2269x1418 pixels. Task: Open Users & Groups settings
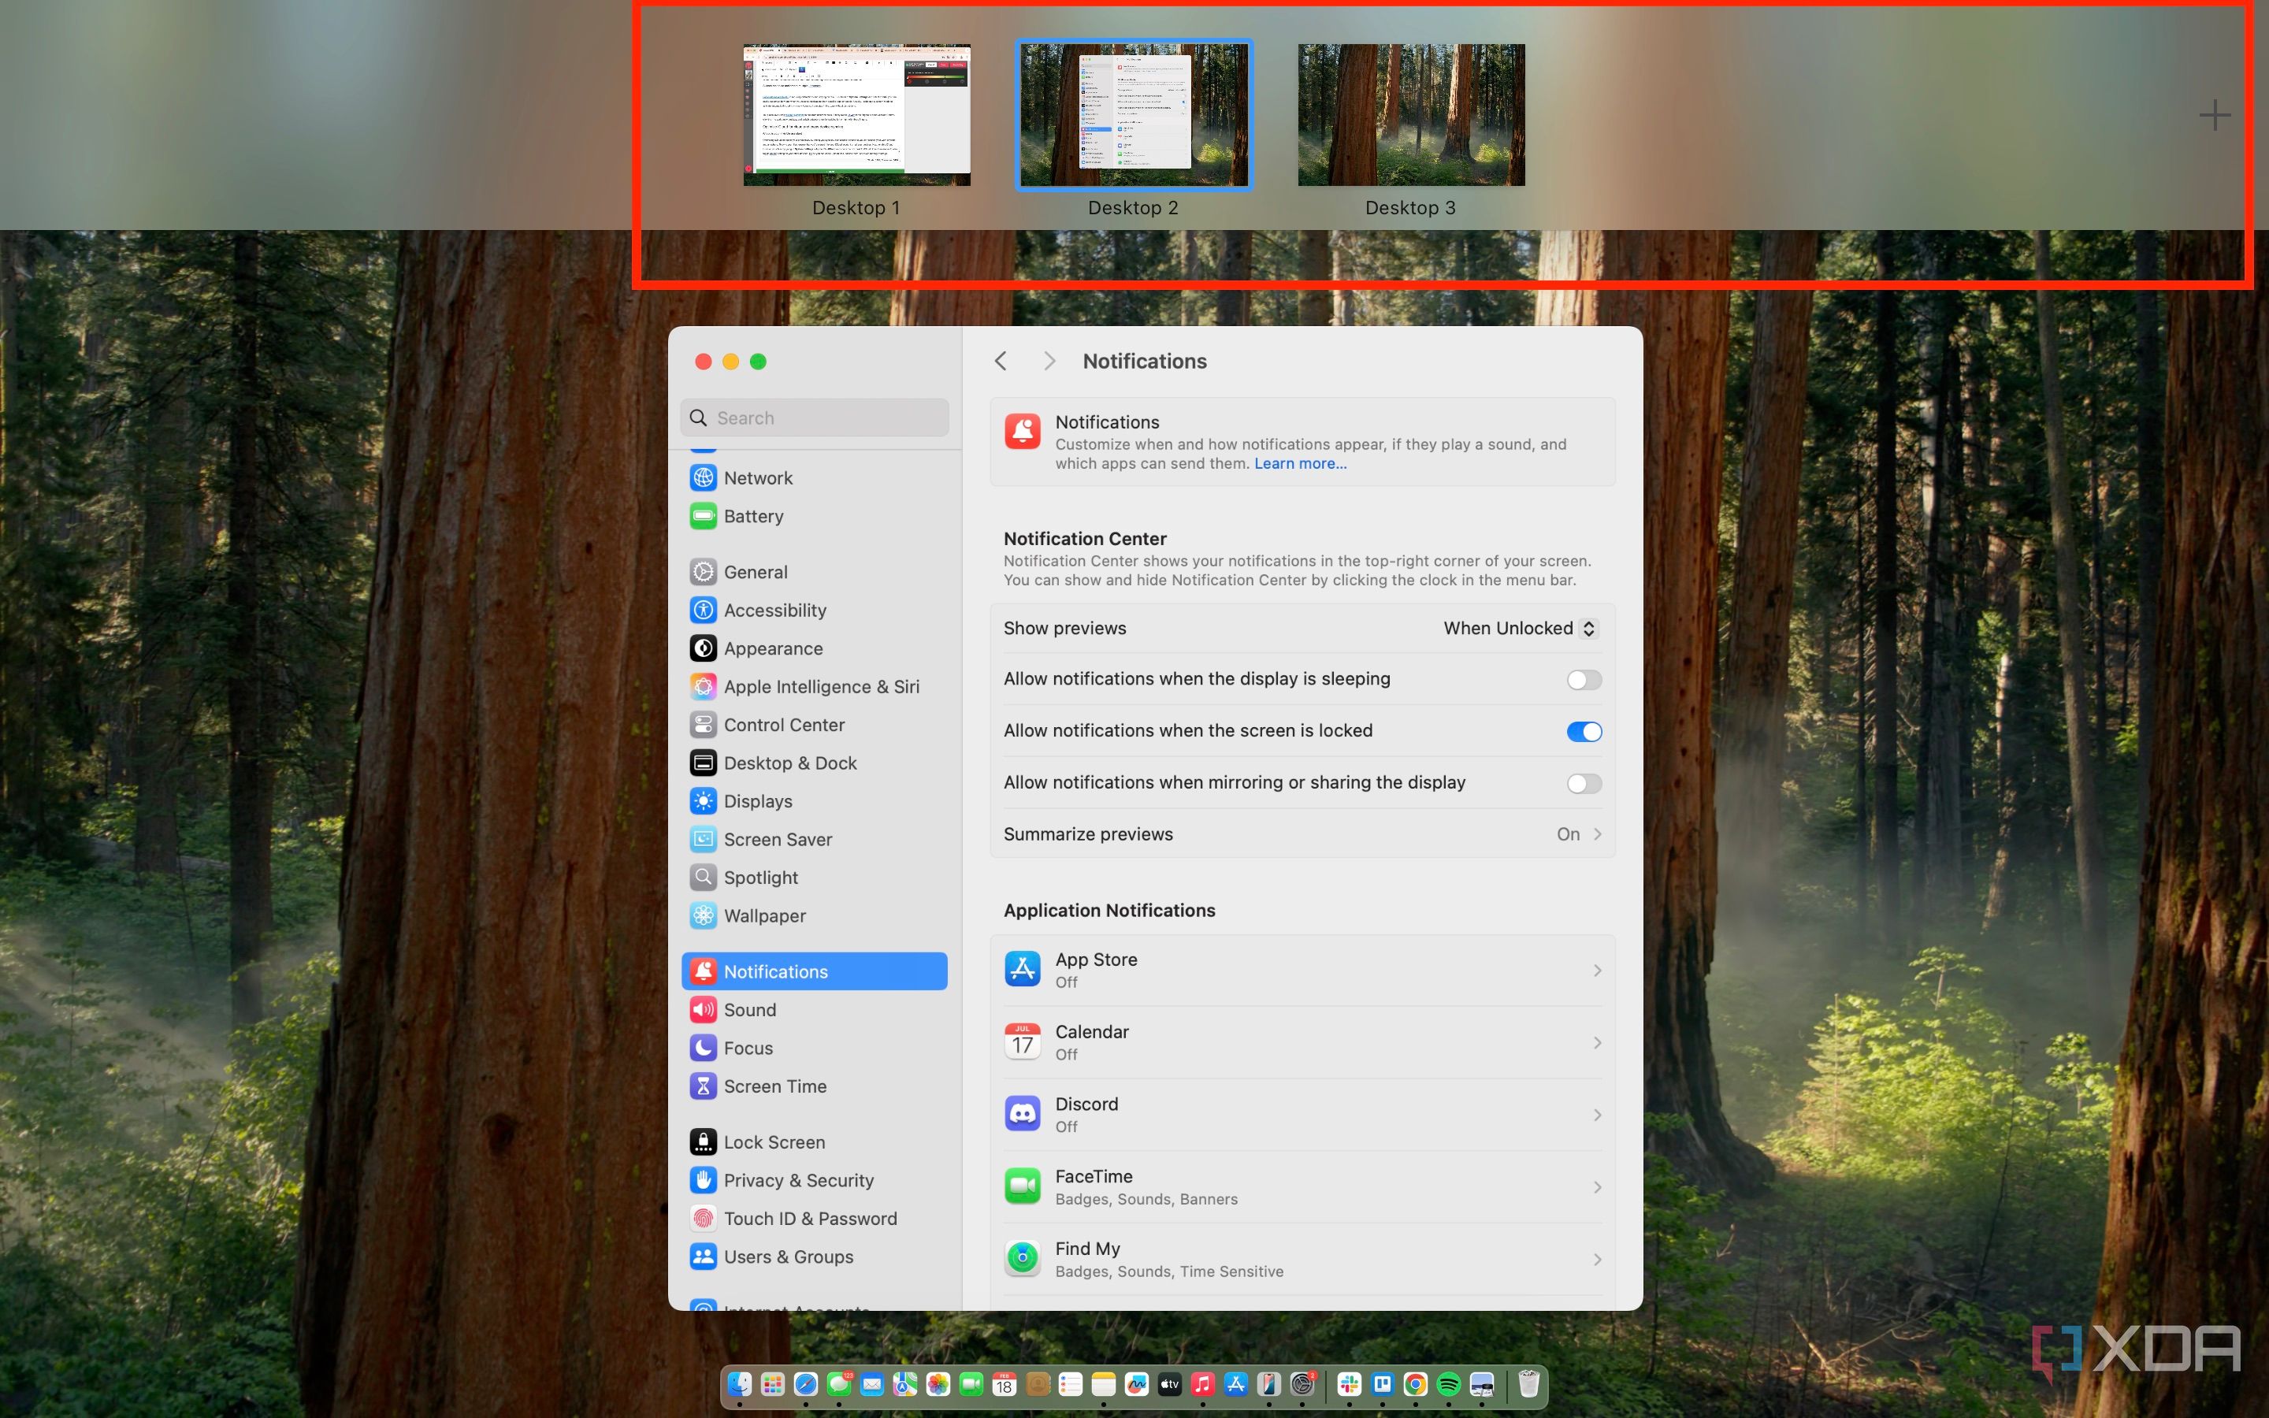tap(814, 1257)
